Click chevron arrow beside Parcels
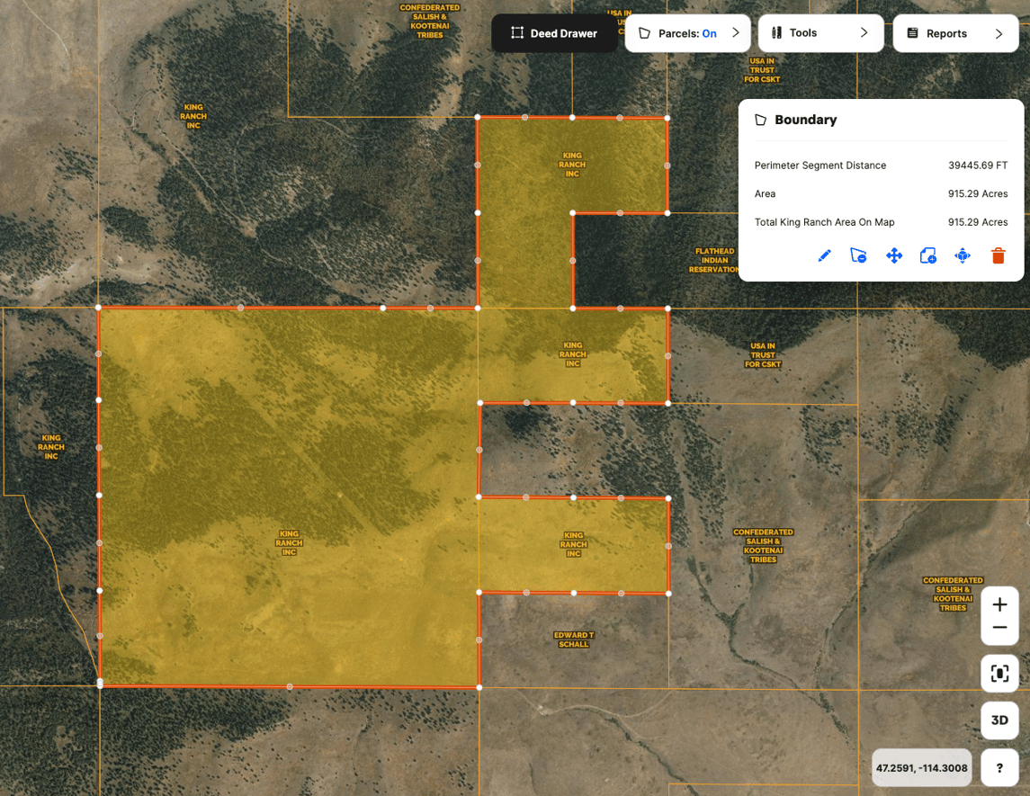The width and height of the screenshot is (1030, 796). coord(736,33)
